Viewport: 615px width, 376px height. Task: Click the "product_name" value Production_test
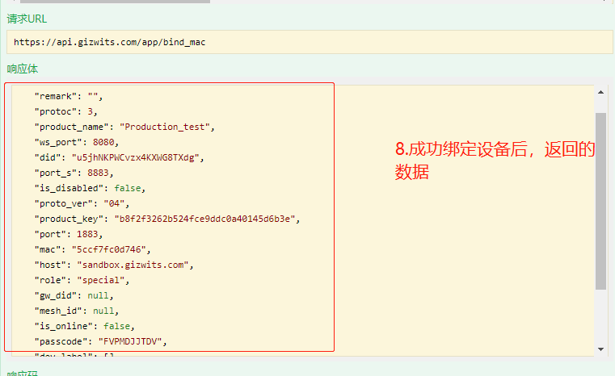pyautogui.click(x=166, y=127)
